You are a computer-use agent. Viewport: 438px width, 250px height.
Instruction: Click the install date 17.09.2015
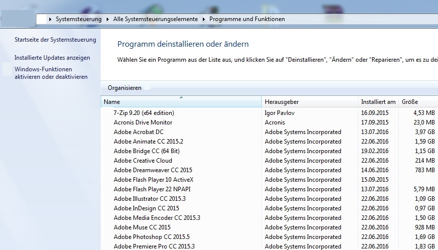(x=375, y=122)
